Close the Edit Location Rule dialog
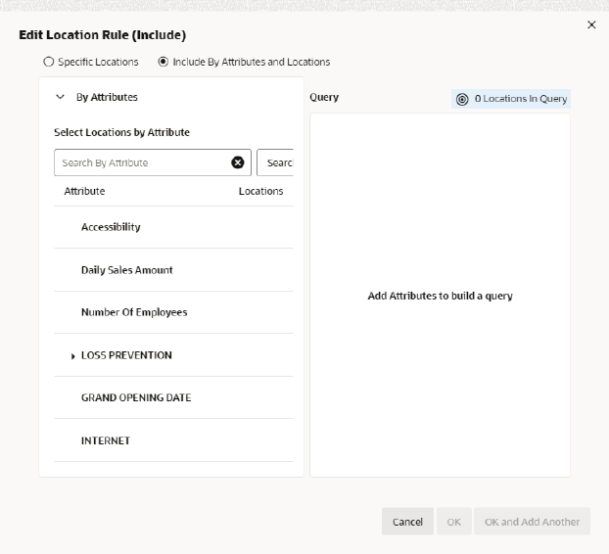 (591, 24)
